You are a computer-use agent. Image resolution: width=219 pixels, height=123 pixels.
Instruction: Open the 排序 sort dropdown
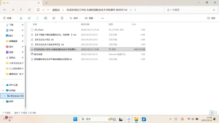pyautogui.click(x=74, y=18)
